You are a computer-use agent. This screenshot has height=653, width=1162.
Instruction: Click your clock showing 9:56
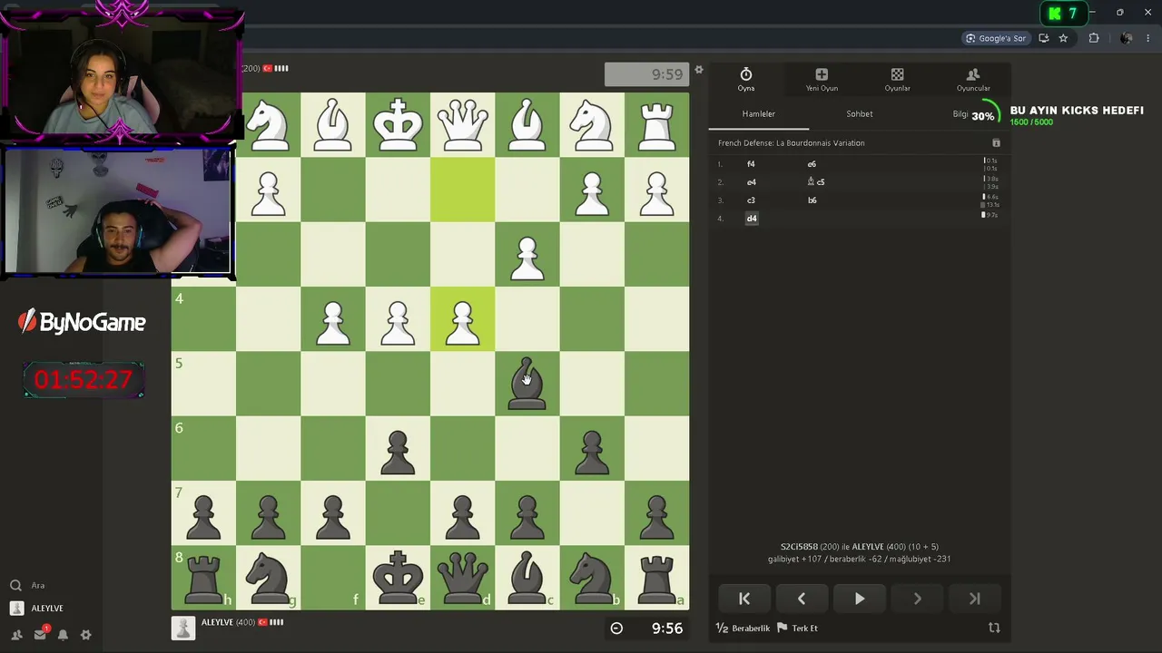click(667, 628)
